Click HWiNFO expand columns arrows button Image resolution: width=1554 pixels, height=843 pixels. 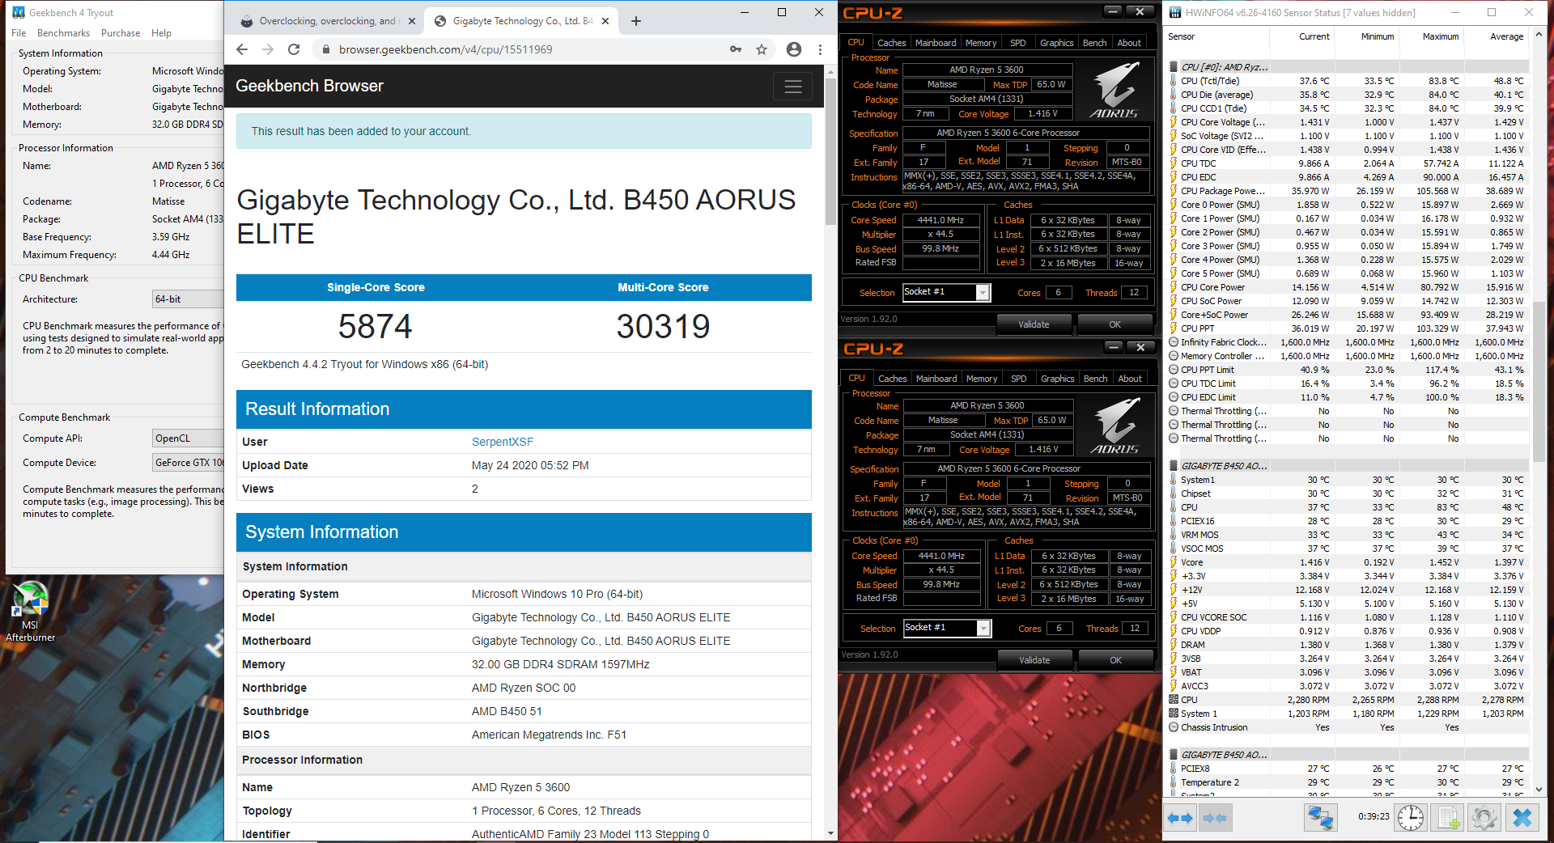coord(1181,818)
